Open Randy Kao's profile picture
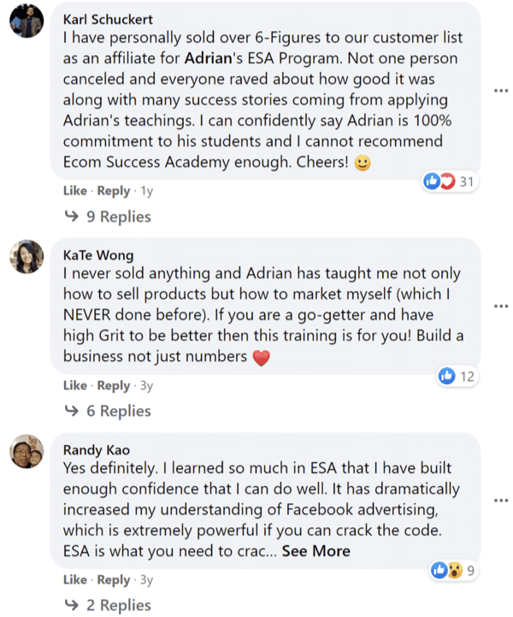Image resolution: width=513 pixels, height=617 pixels. pos(27,451)
